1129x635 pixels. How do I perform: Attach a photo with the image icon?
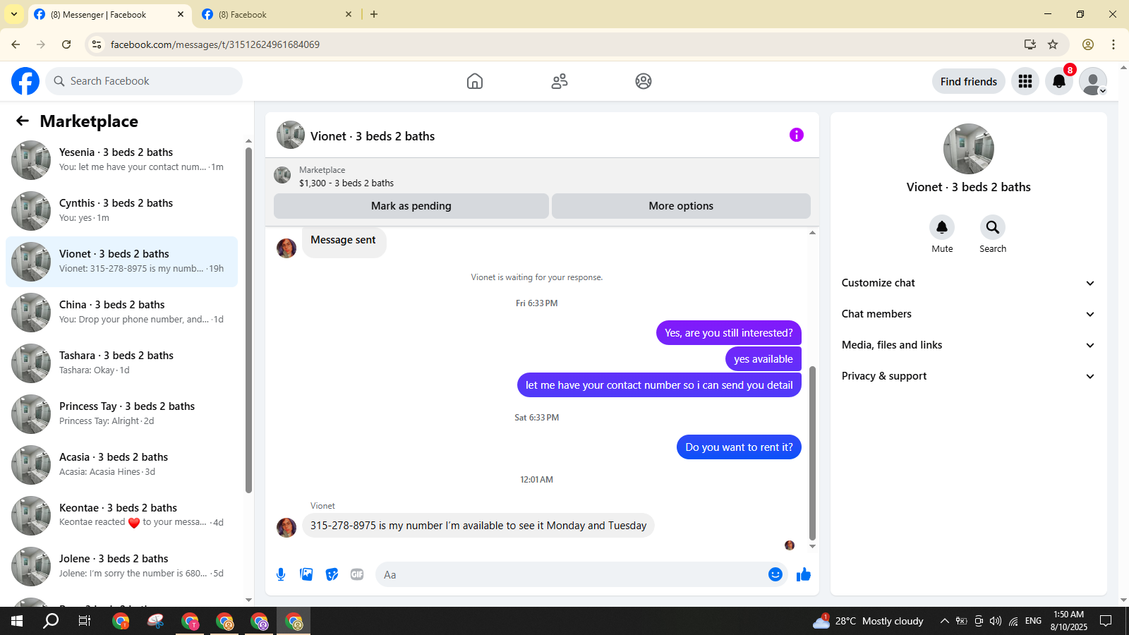click(x=306, y=574)
